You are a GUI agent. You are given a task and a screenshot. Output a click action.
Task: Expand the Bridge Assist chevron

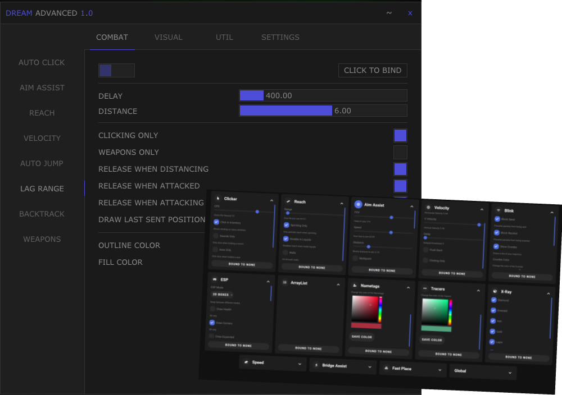[x=370, y=367]
